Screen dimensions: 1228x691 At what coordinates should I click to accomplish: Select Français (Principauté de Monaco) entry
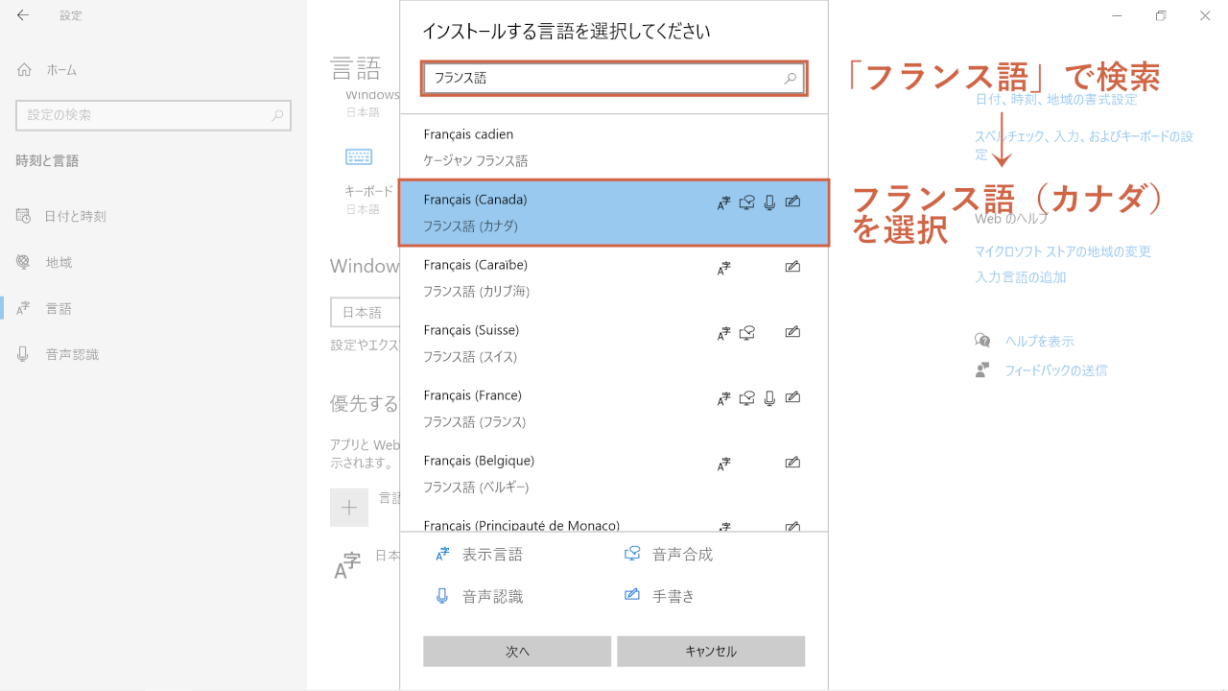(x=614, y=519)
